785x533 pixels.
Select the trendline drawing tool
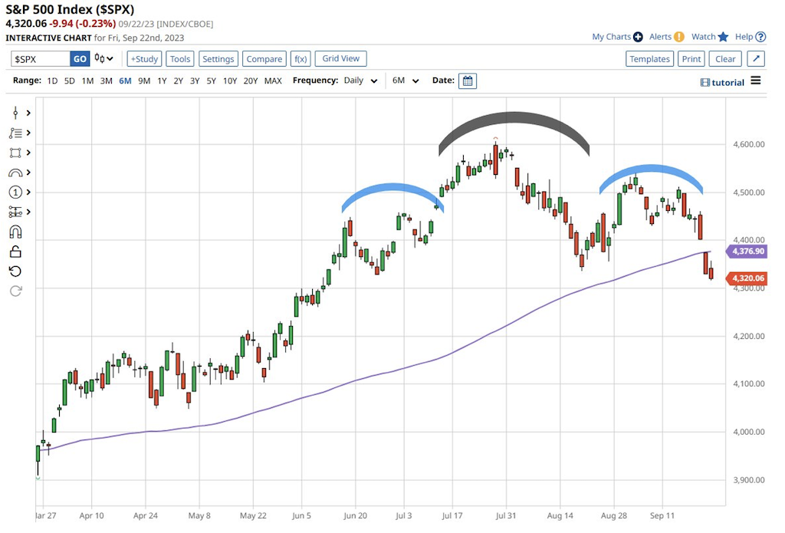pyautogui.click(x=15, y=112)
